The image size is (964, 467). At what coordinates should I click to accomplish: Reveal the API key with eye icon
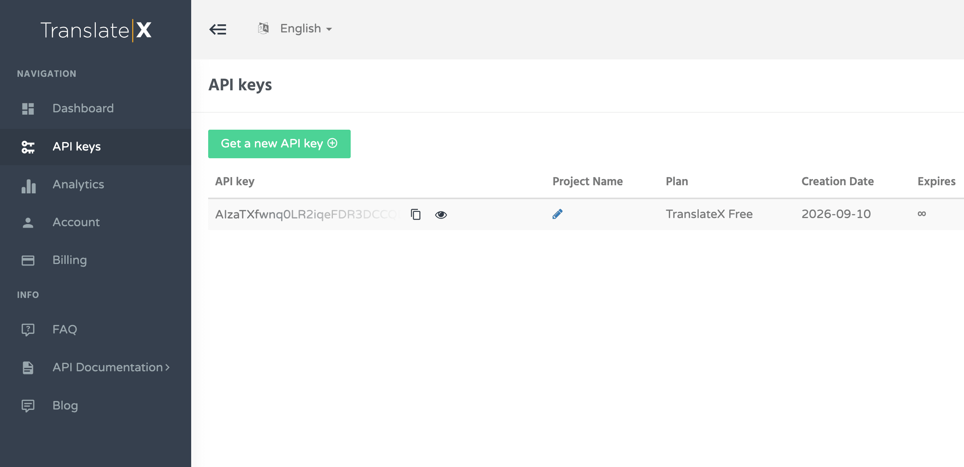(x=441, y=215)
